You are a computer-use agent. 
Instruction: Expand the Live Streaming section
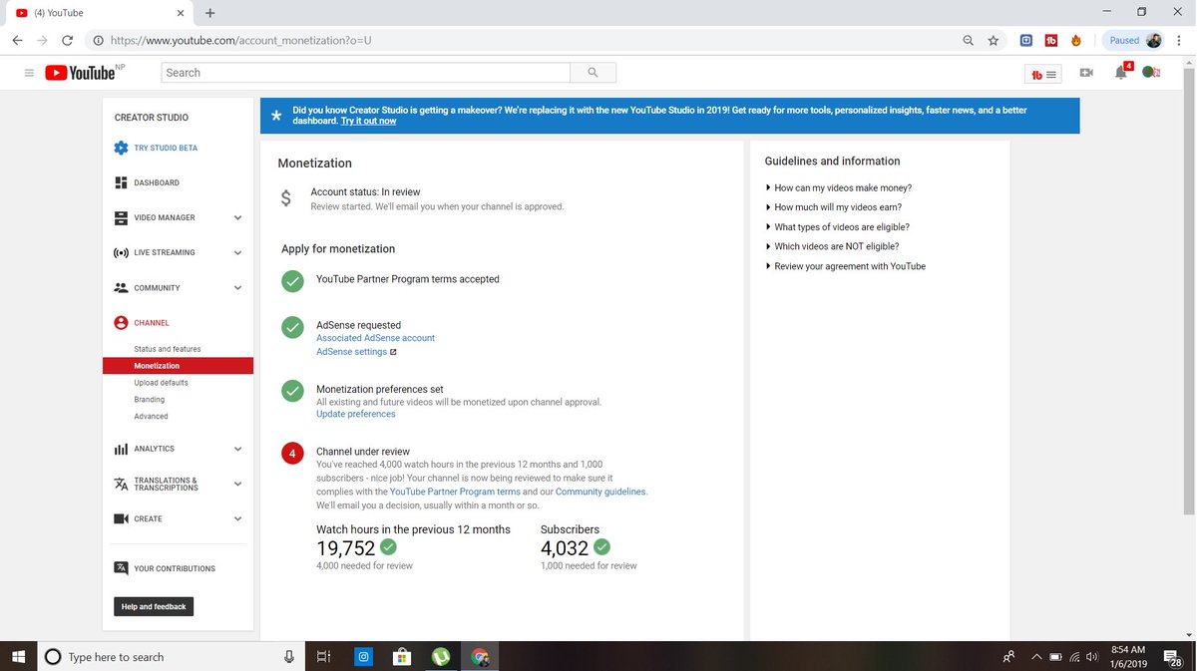[x=237, y=252]
